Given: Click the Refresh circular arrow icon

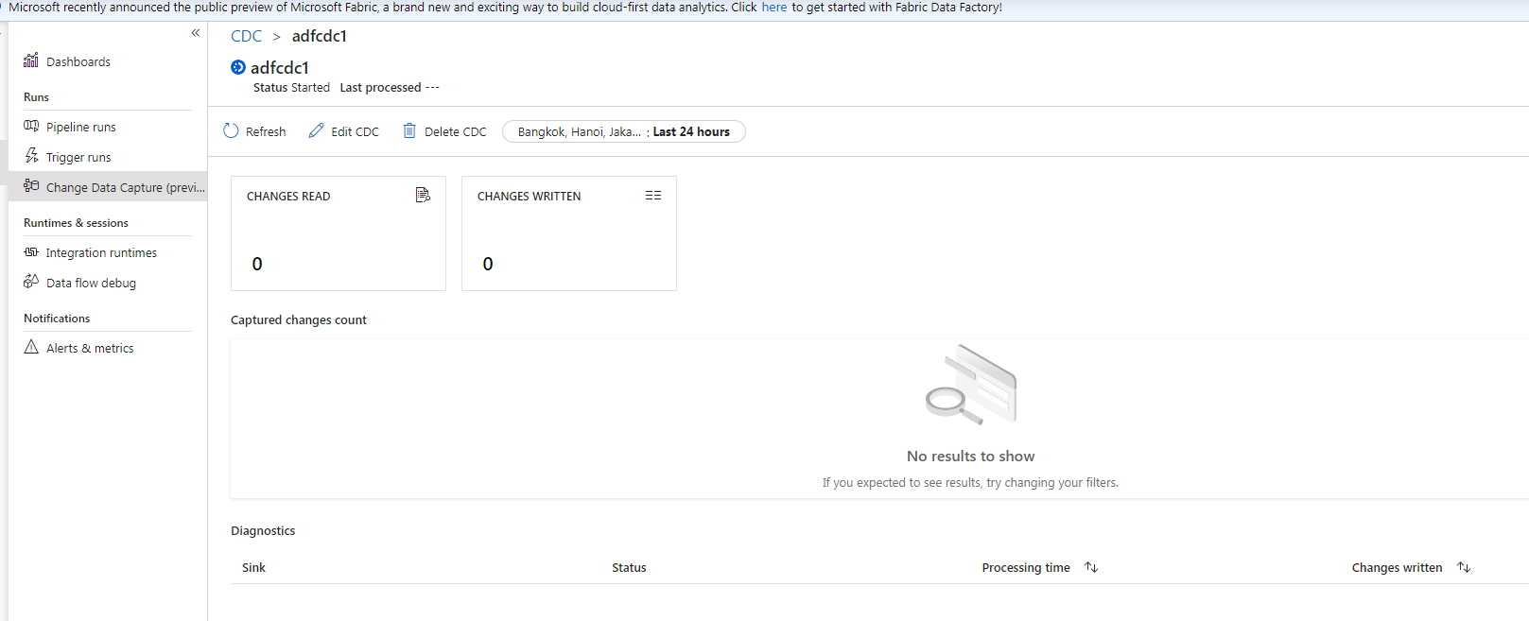Looking at the screenshot, I should [x=231, y=130].
